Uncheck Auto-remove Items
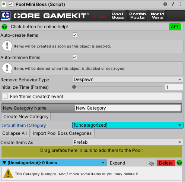Image resolution: width=185 pixels, height=182 pixels. pos(75,57)
